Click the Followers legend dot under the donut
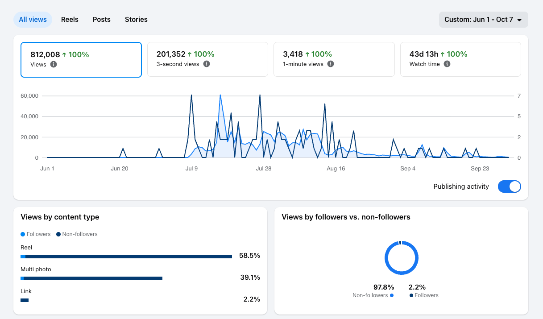Image resolution: width=543 pixels, height=319 pixels. 411,295
